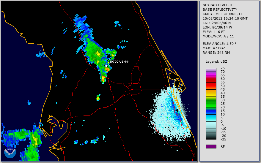Screen dimensions: 261x163
Task: Click the white location marker at 10700 US 441
Action: (x=106, y=66)
